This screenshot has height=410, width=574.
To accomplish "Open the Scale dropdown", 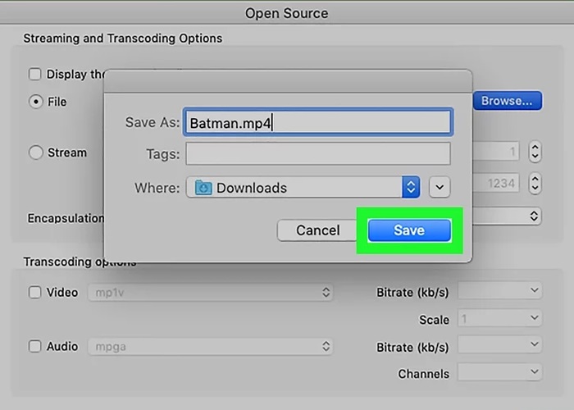I will [x=499, y=318].
